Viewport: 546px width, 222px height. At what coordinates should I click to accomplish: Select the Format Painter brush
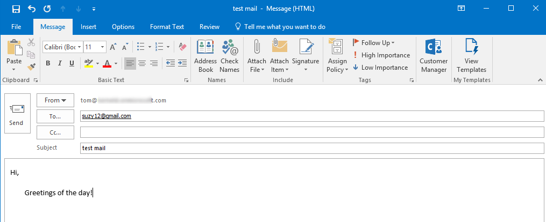(31, 67)
